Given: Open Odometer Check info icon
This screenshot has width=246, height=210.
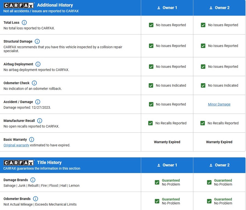Looking at the screenshot, I should coord(34,83).
